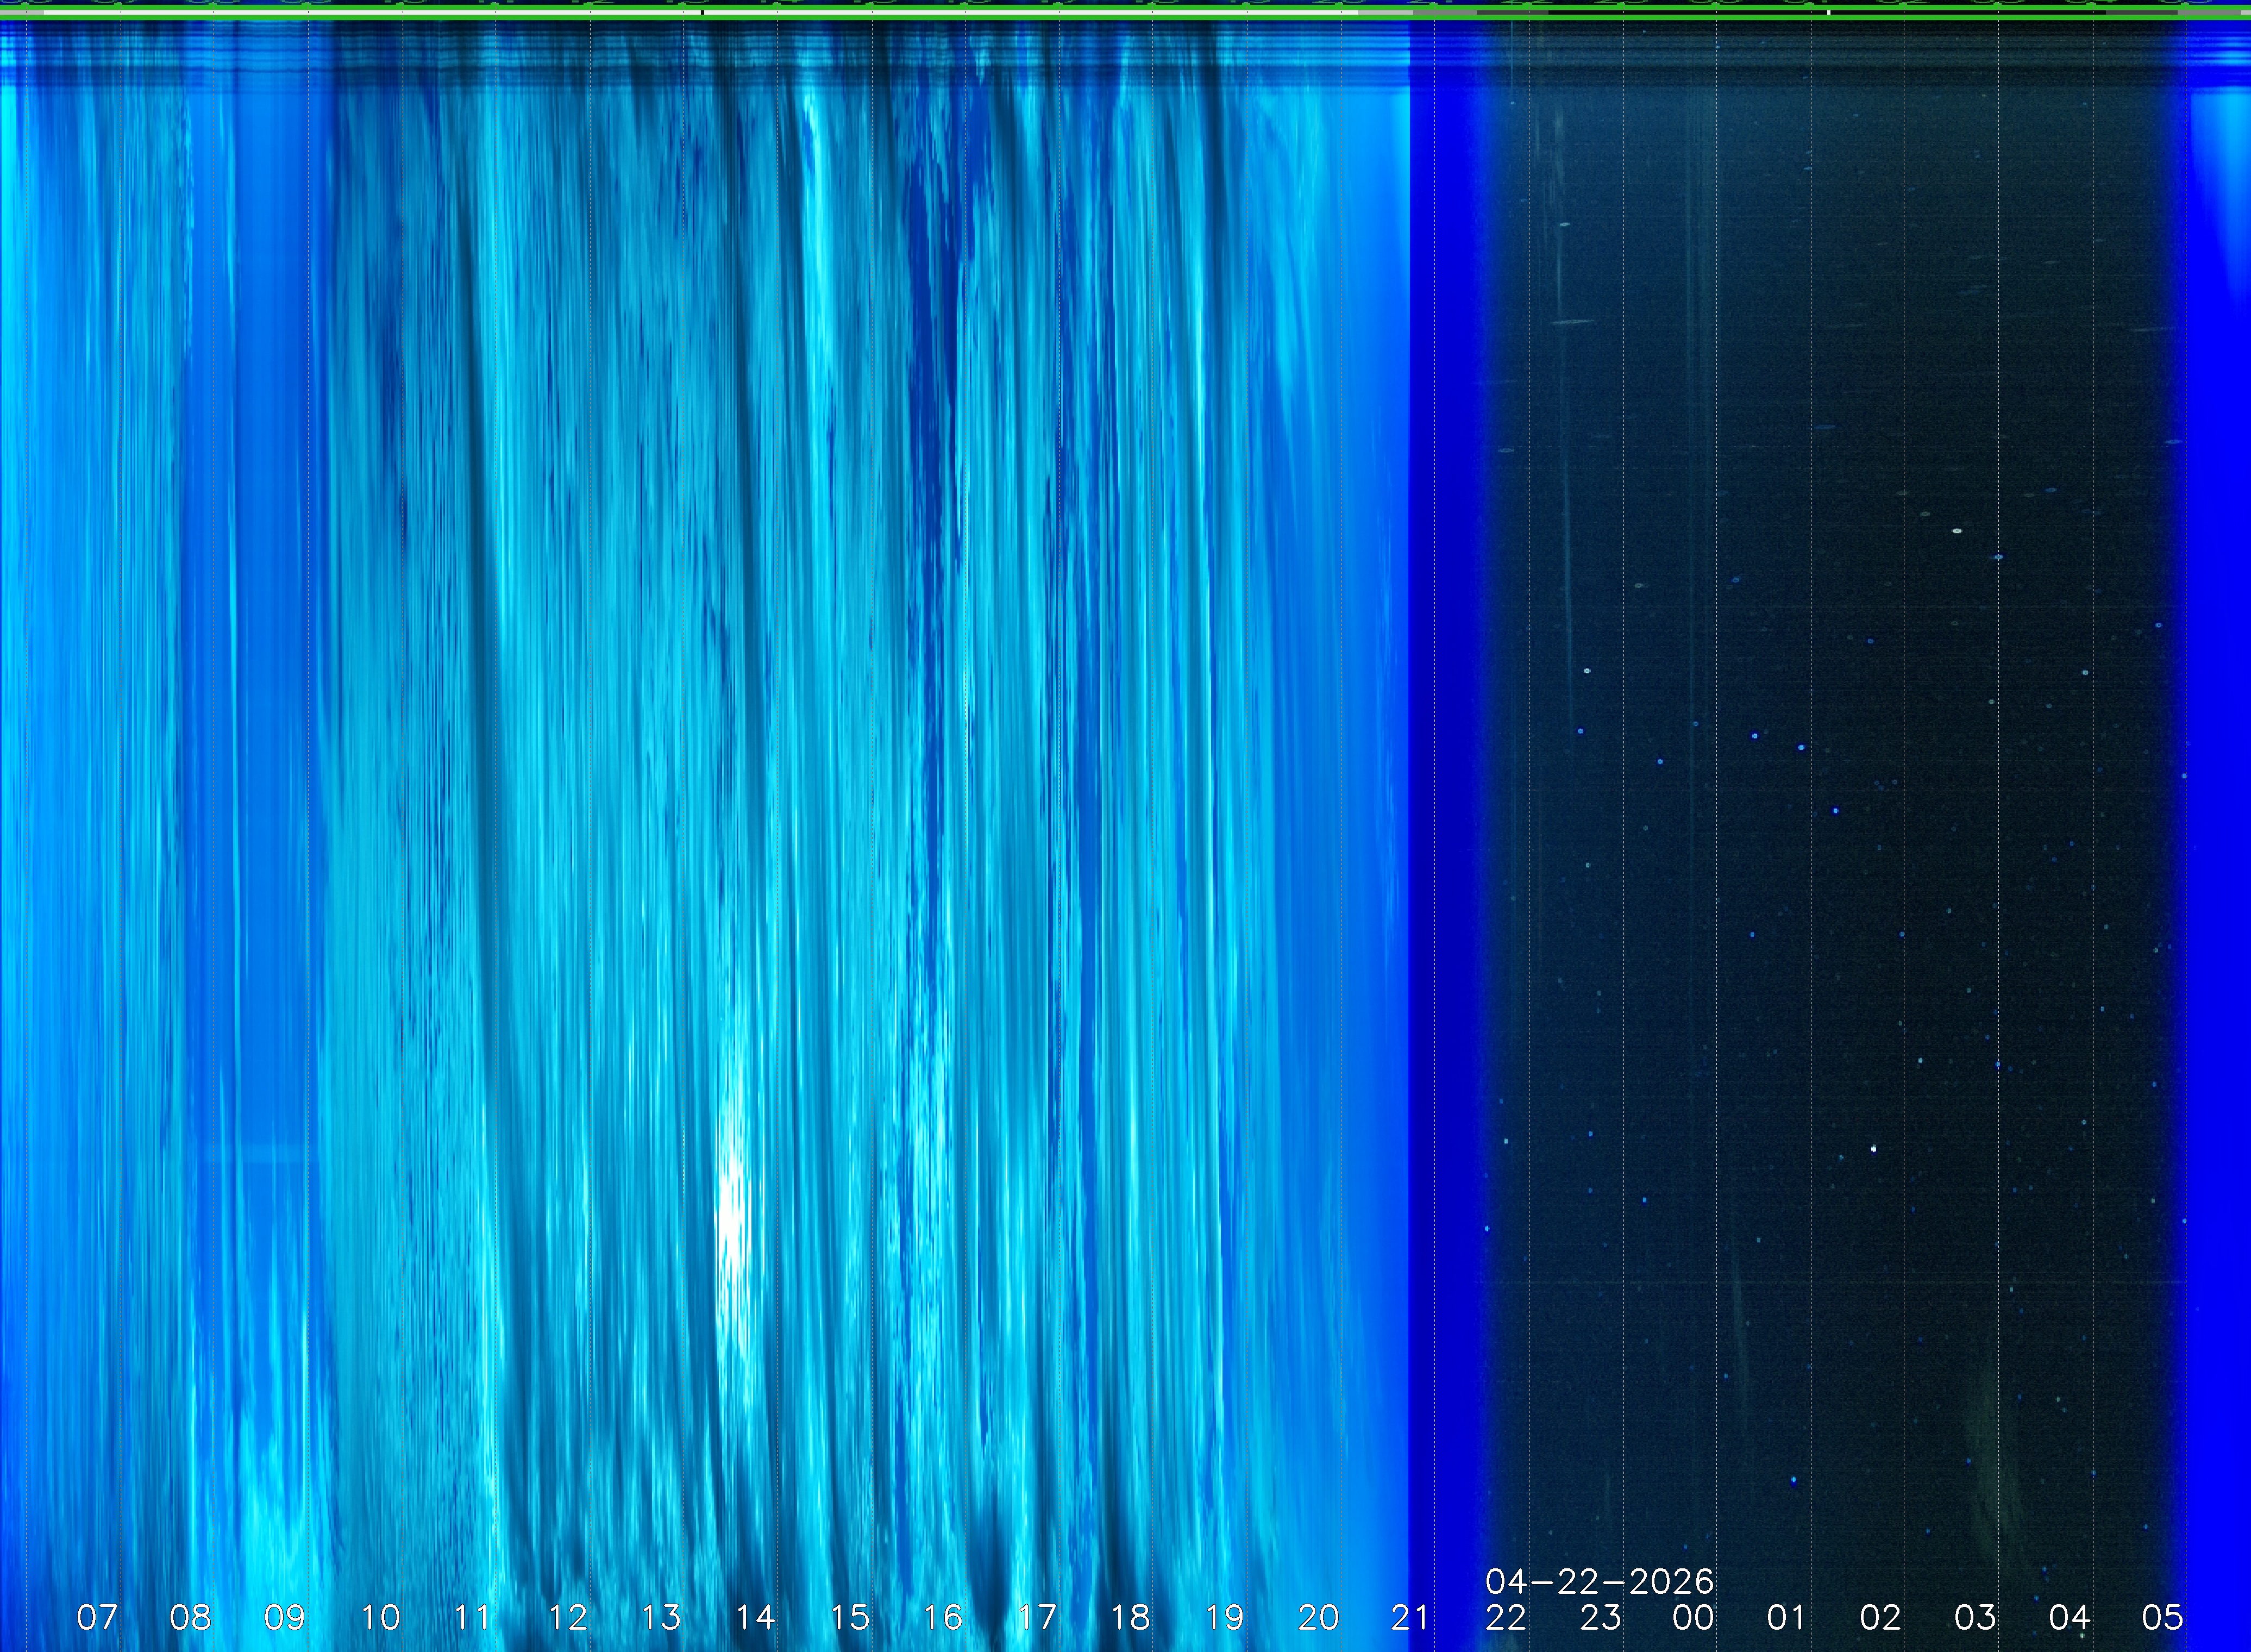Click the 07 hour label

[97, 1617]
